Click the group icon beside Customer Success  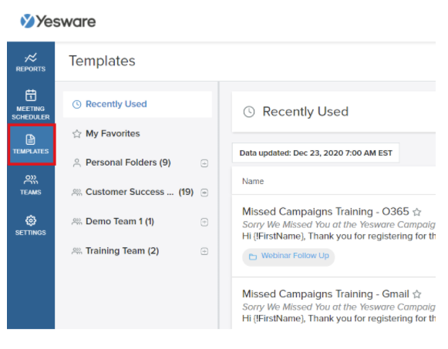pyautogui.click(x=76, y=192)
